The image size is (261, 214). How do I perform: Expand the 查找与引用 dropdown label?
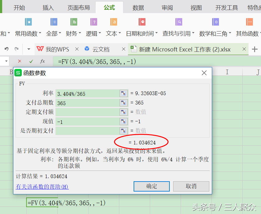pyautogui.click(x=178, y=34)
